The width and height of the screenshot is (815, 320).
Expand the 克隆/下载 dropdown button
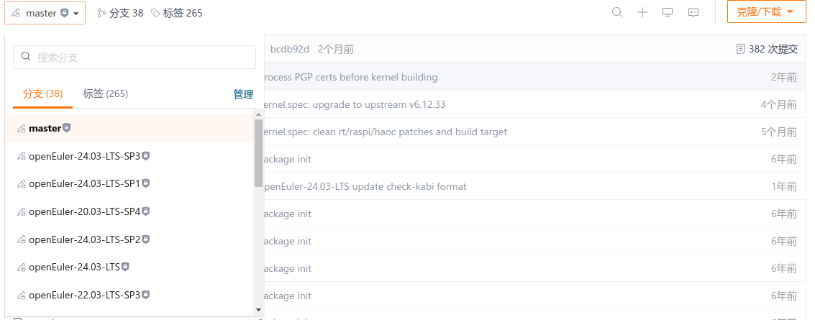(765, 12)
